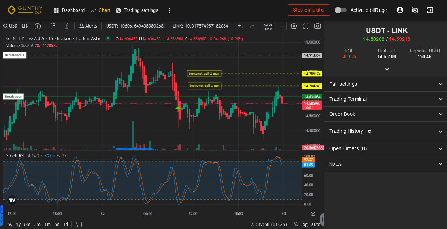Image resolution: width=447 pixels, height=229 pixels.
Task: Select 5d time range
Action: (x=57, y=224)
